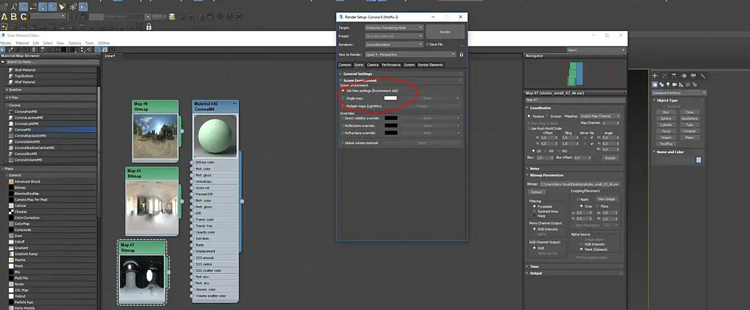Enable the Save File checkbox

[427, 44]
